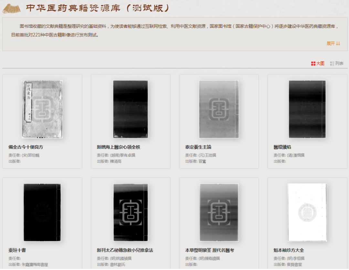
Task: Click the 醫燈續焰 title link
Action: point(282,147)
